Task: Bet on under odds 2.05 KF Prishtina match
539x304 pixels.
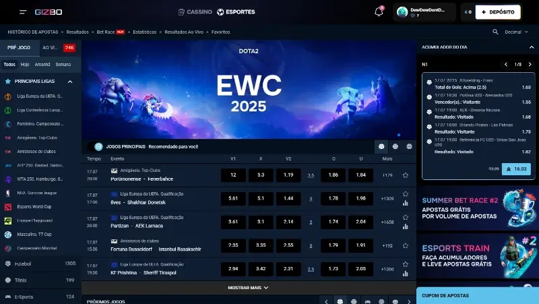Action: click(x=360, y=268)
